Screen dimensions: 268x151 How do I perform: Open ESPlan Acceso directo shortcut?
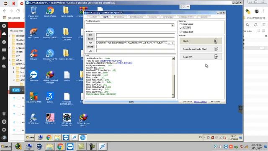pos(83,120)
